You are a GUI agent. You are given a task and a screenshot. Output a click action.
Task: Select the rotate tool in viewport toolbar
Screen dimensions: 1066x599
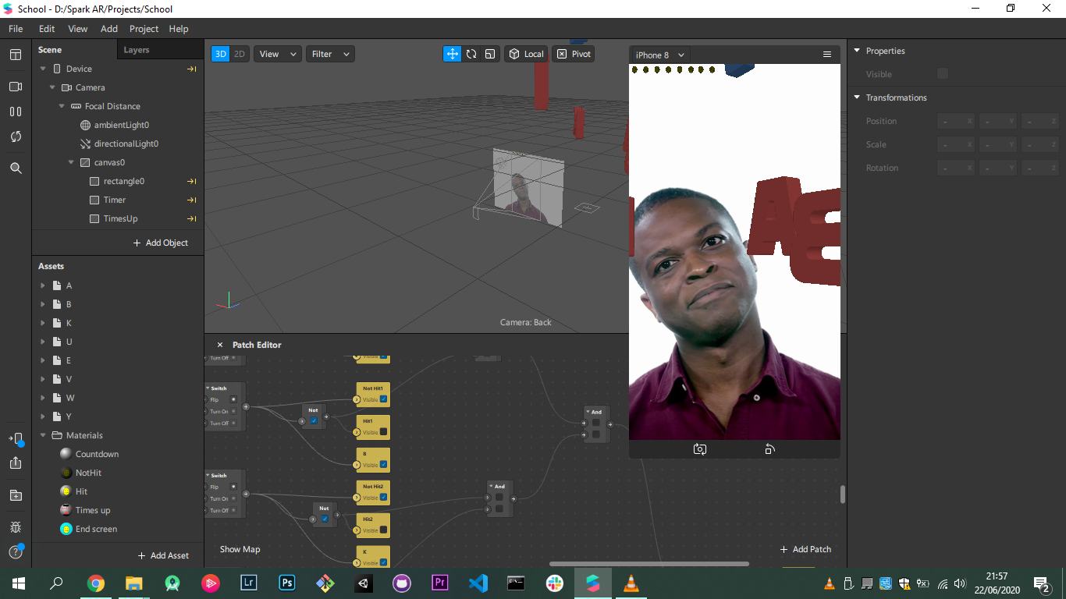click(471, 54)
